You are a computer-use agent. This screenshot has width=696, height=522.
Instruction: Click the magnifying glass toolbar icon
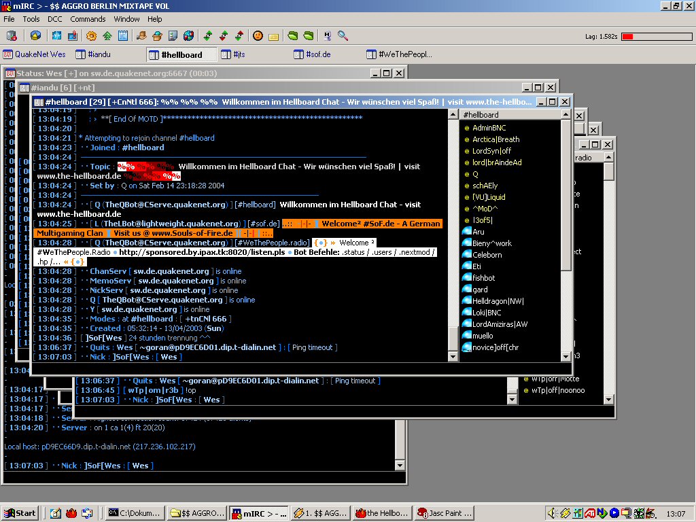(343, 35)
